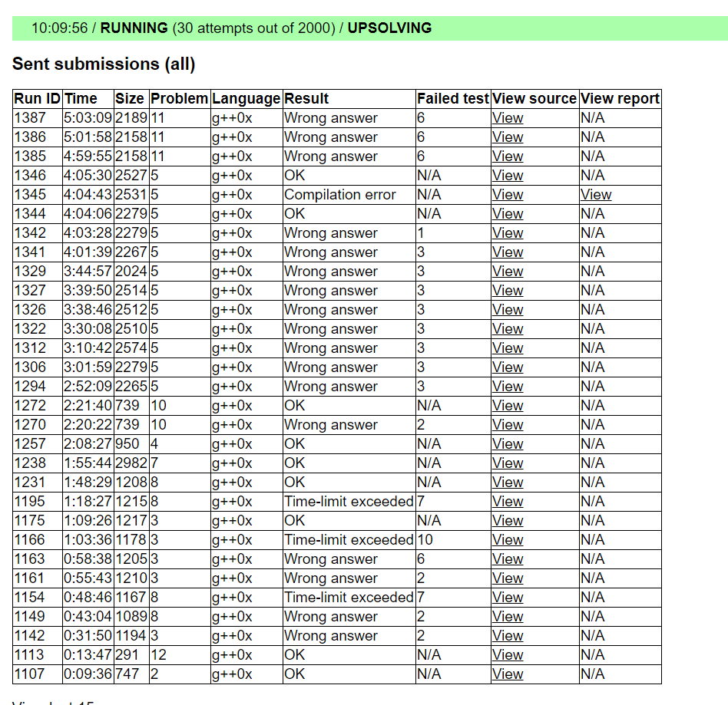
Task: Open source for run 1166
Action: click(508, 540)
